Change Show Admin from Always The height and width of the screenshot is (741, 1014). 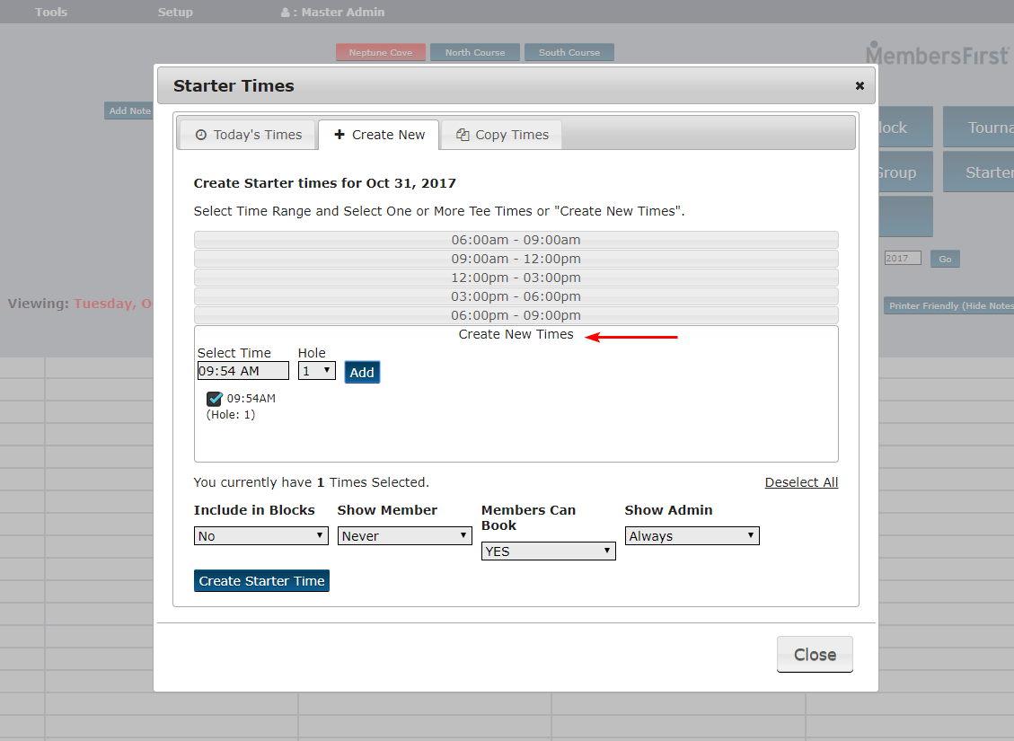(x=692, y=535)
